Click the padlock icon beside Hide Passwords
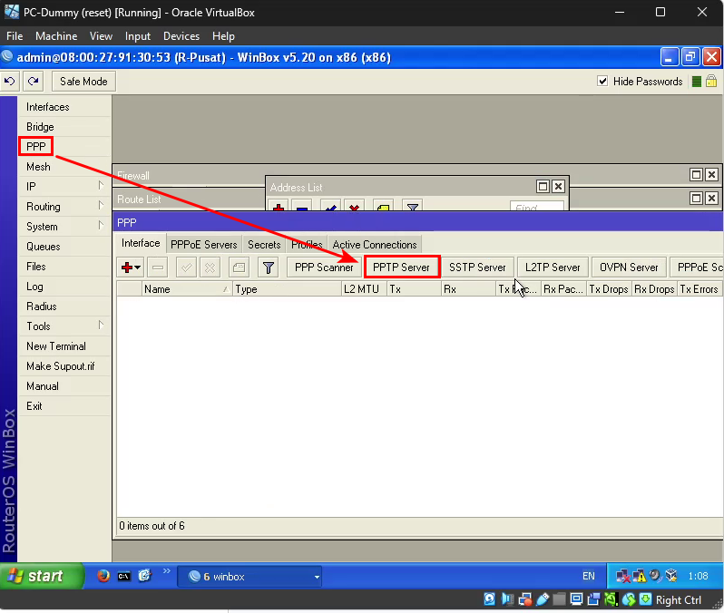Image resolution: width=724 pixels, height=613 pixels. pos(711,82)
